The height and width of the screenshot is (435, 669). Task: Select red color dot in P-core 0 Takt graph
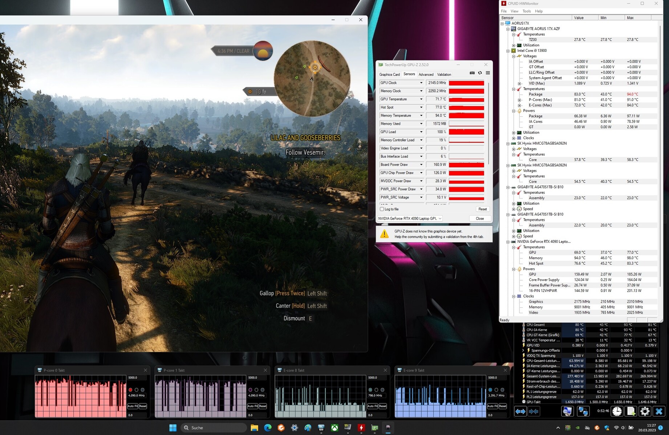click(130, 390)
